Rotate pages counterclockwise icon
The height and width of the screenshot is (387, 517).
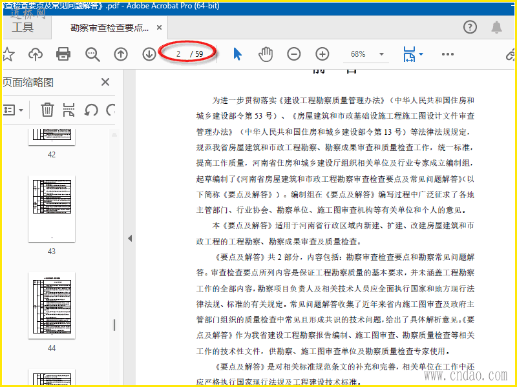(x=90, y=110)
